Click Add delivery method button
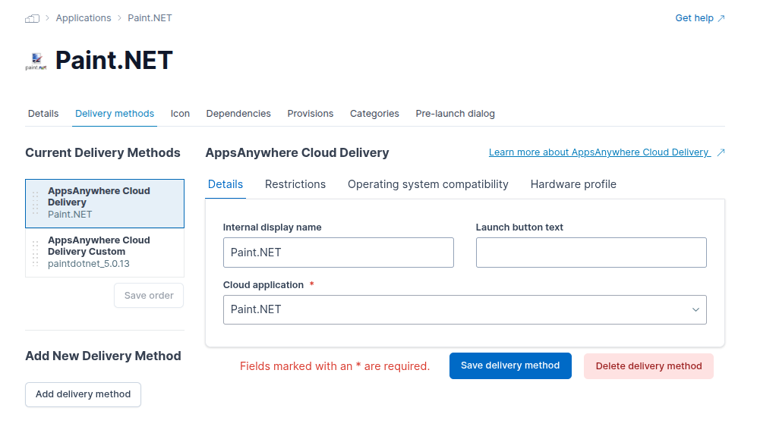This screenshot has width=779, height=436. pos(84,394)
